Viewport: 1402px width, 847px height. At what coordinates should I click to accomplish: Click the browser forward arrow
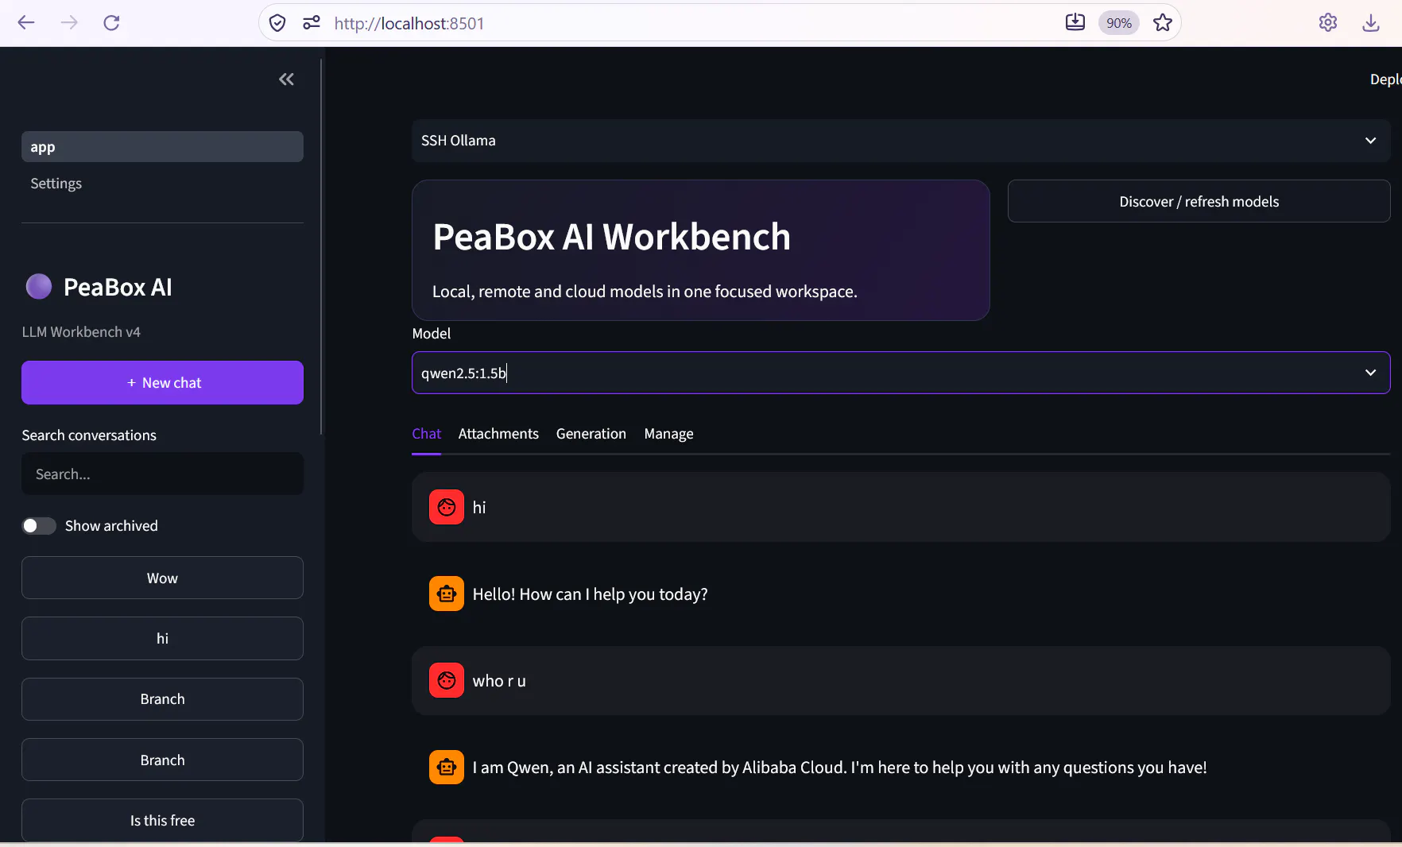[x=69, y=22]
